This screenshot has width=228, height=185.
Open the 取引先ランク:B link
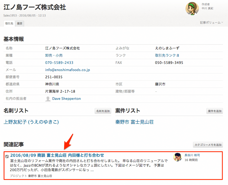tap(167, 55)
